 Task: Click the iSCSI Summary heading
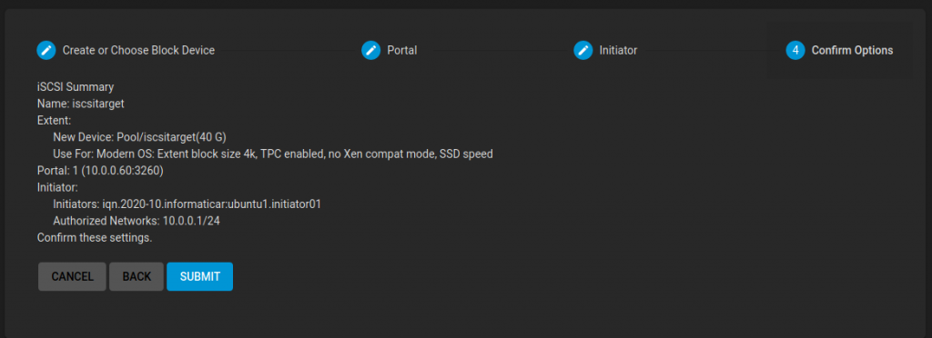tap(76, 86)
